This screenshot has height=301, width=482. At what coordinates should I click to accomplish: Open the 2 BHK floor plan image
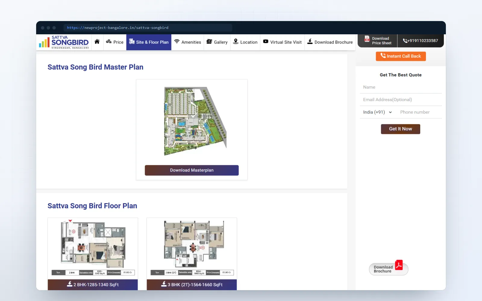click(93, 248)
